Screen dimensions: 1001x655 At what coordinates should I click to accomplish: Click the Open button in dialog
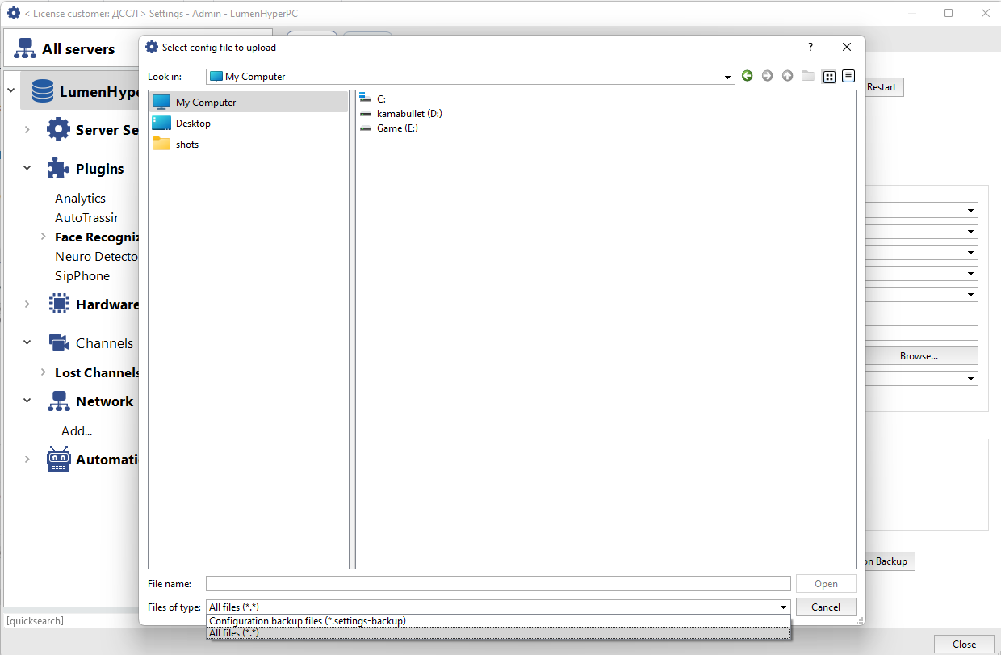[x=826, y=584]
